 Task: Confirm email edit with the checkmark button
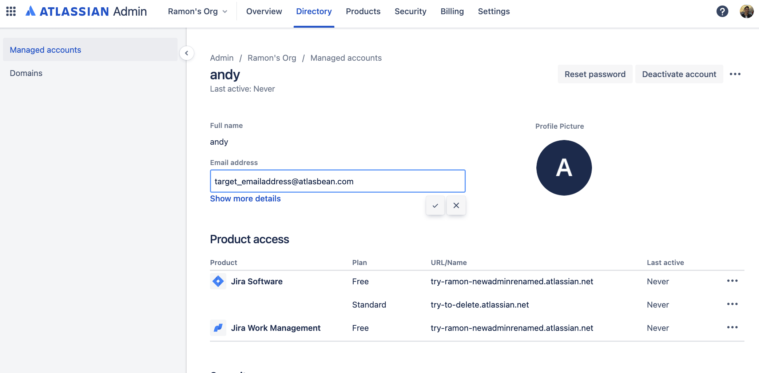435,205
